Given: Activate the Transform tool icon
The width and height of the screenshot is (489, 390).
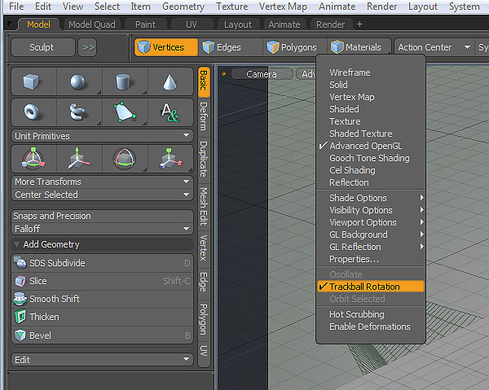Looking at the screenshot, I should [33, 159].
